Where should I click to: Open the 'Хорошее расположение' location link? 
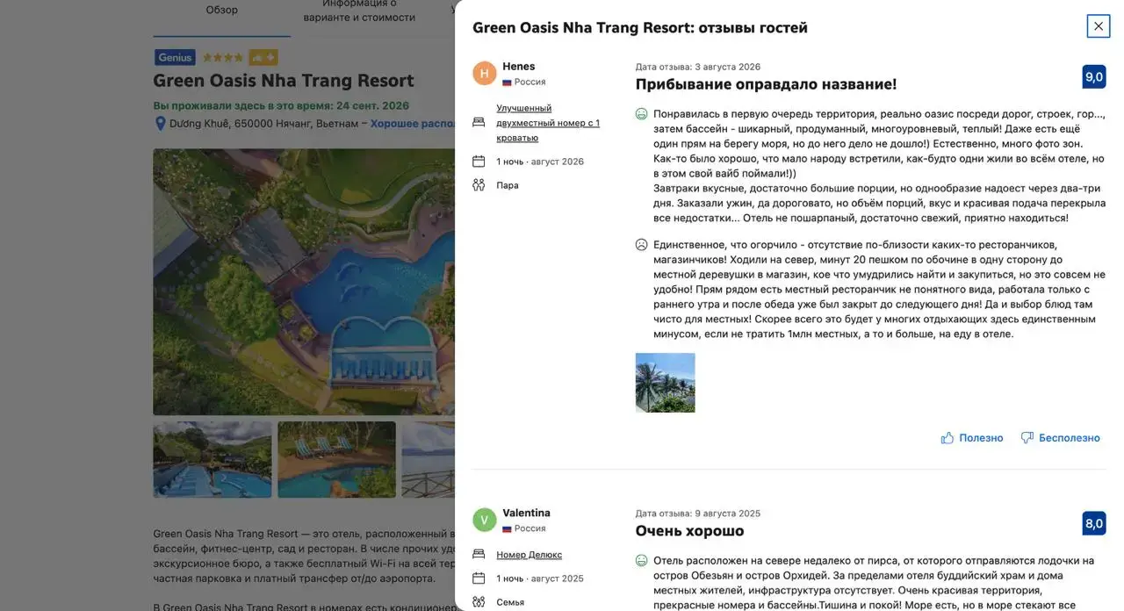(413, 124)
